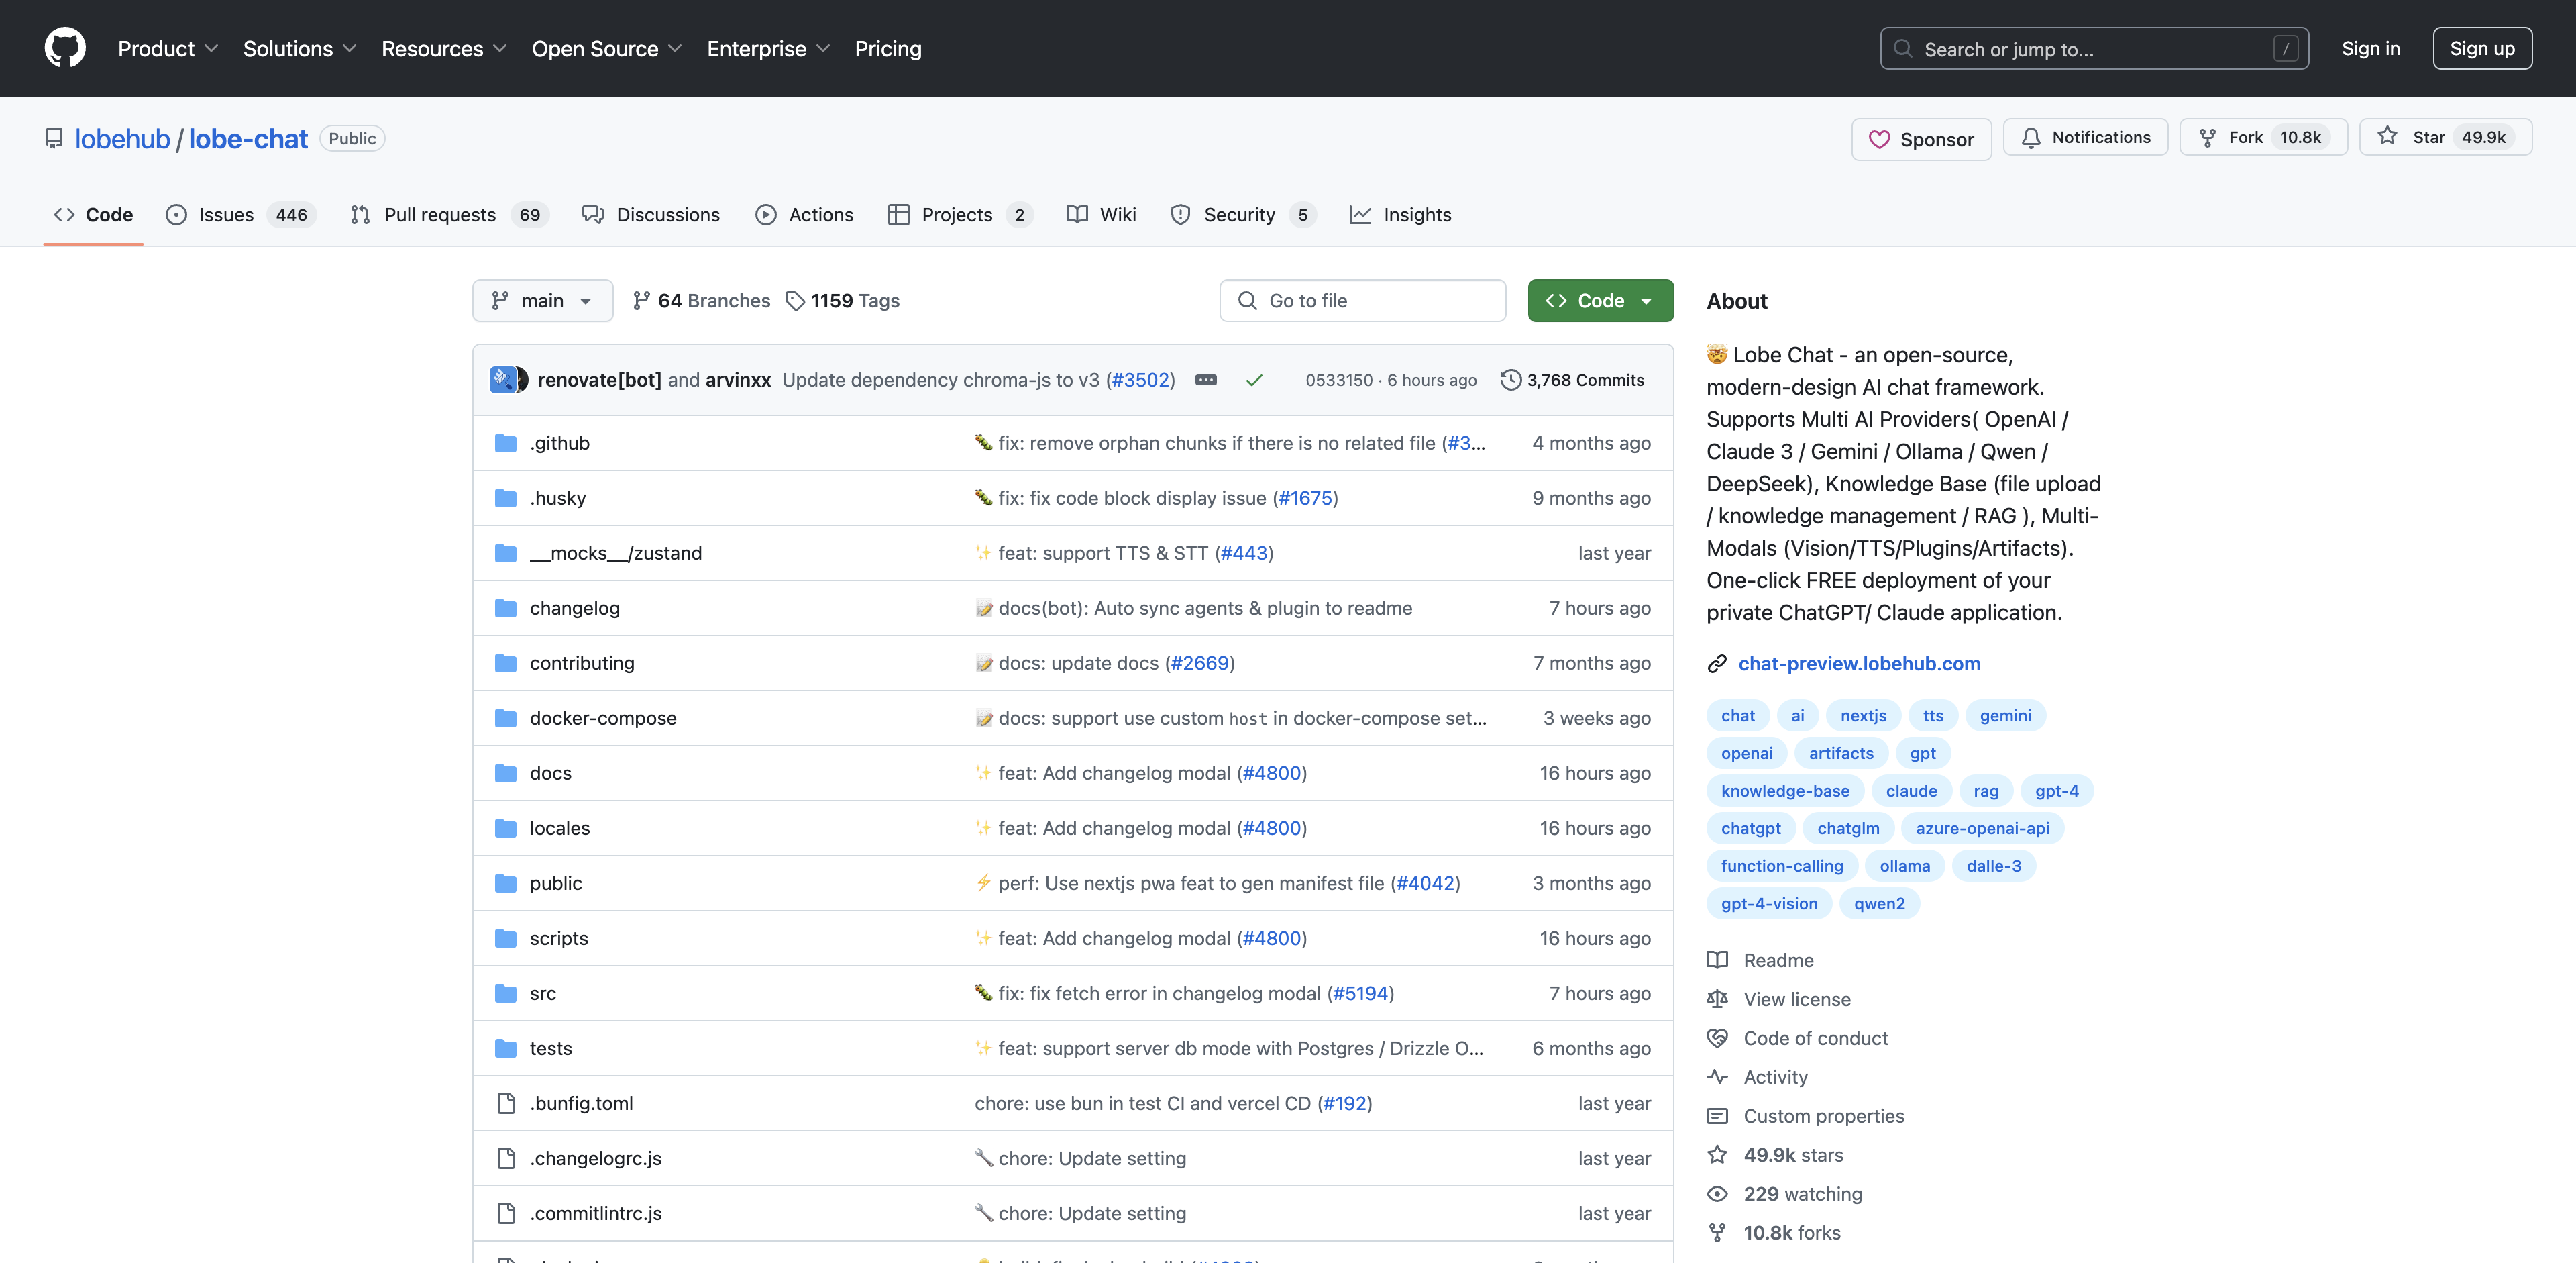Viewport: 2576px width, 1263px height.
Task: Click the .bunfig.toml file icon
Action: [x=506, y=1102]
